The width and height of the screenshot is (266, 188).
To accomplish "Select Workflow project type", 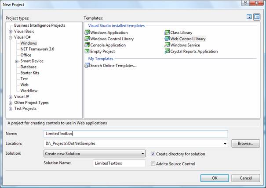I will tap(29, 91).
